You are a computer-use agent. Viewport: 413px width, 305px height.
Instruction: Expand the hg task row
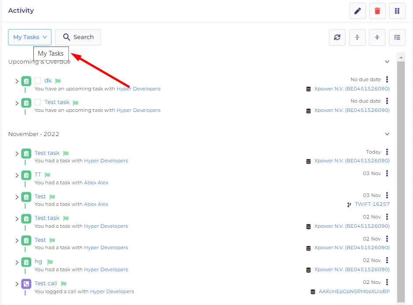point(17,262)
